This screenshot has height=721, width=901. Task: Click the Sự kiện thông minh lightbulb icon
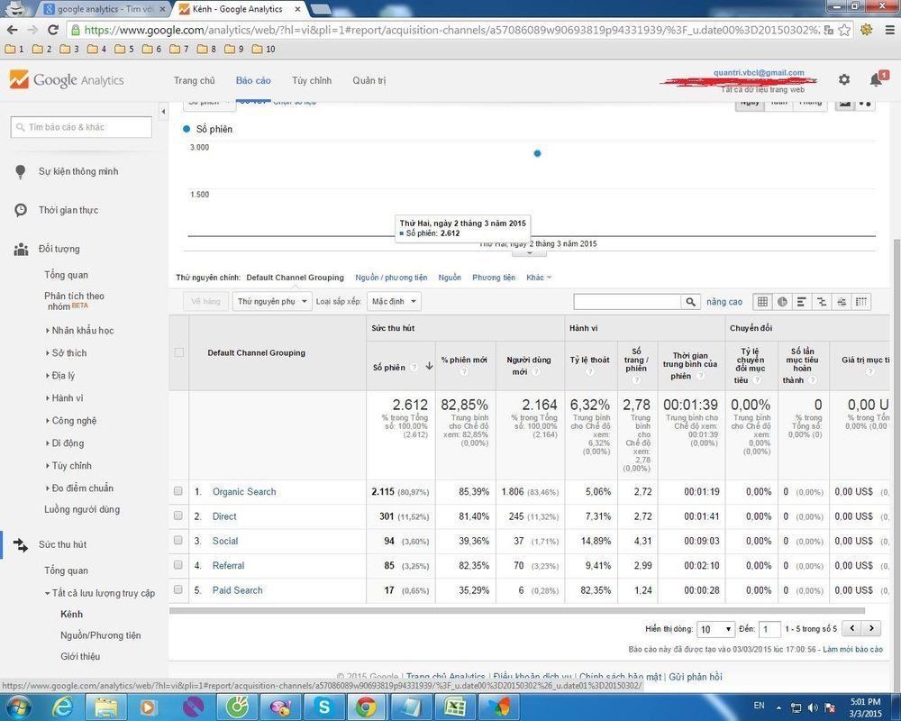coord(21,171)
